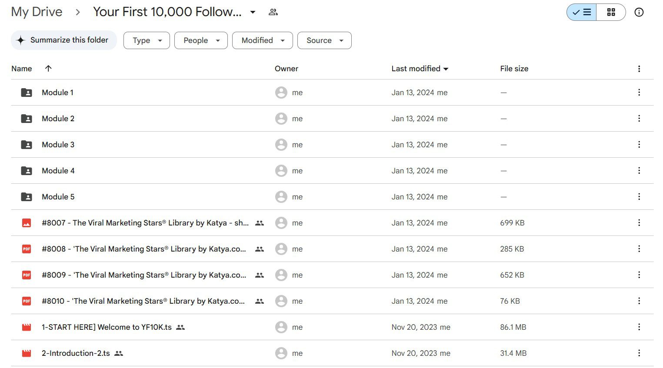Click Summarize this folder button

pos(64,40)
